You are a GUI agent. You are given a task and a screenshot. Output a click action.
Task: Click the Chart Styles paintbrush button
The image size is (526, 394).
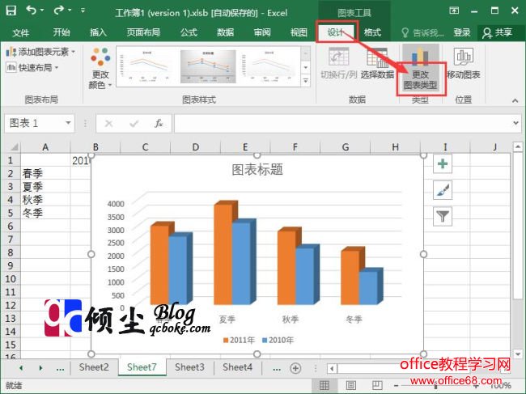[443, 190]
